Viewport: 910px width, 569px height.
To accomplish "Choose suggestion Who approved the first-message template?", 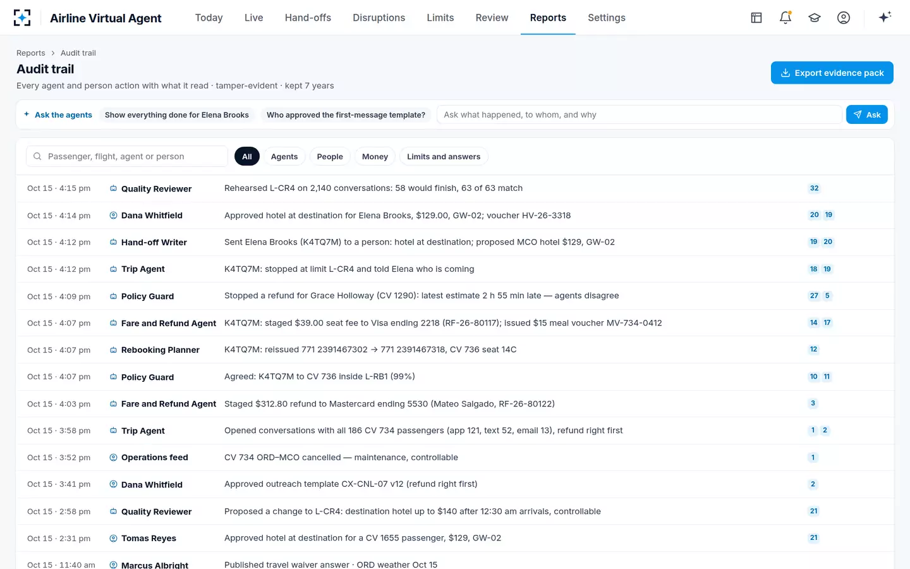I will click(x=346, y=114).
